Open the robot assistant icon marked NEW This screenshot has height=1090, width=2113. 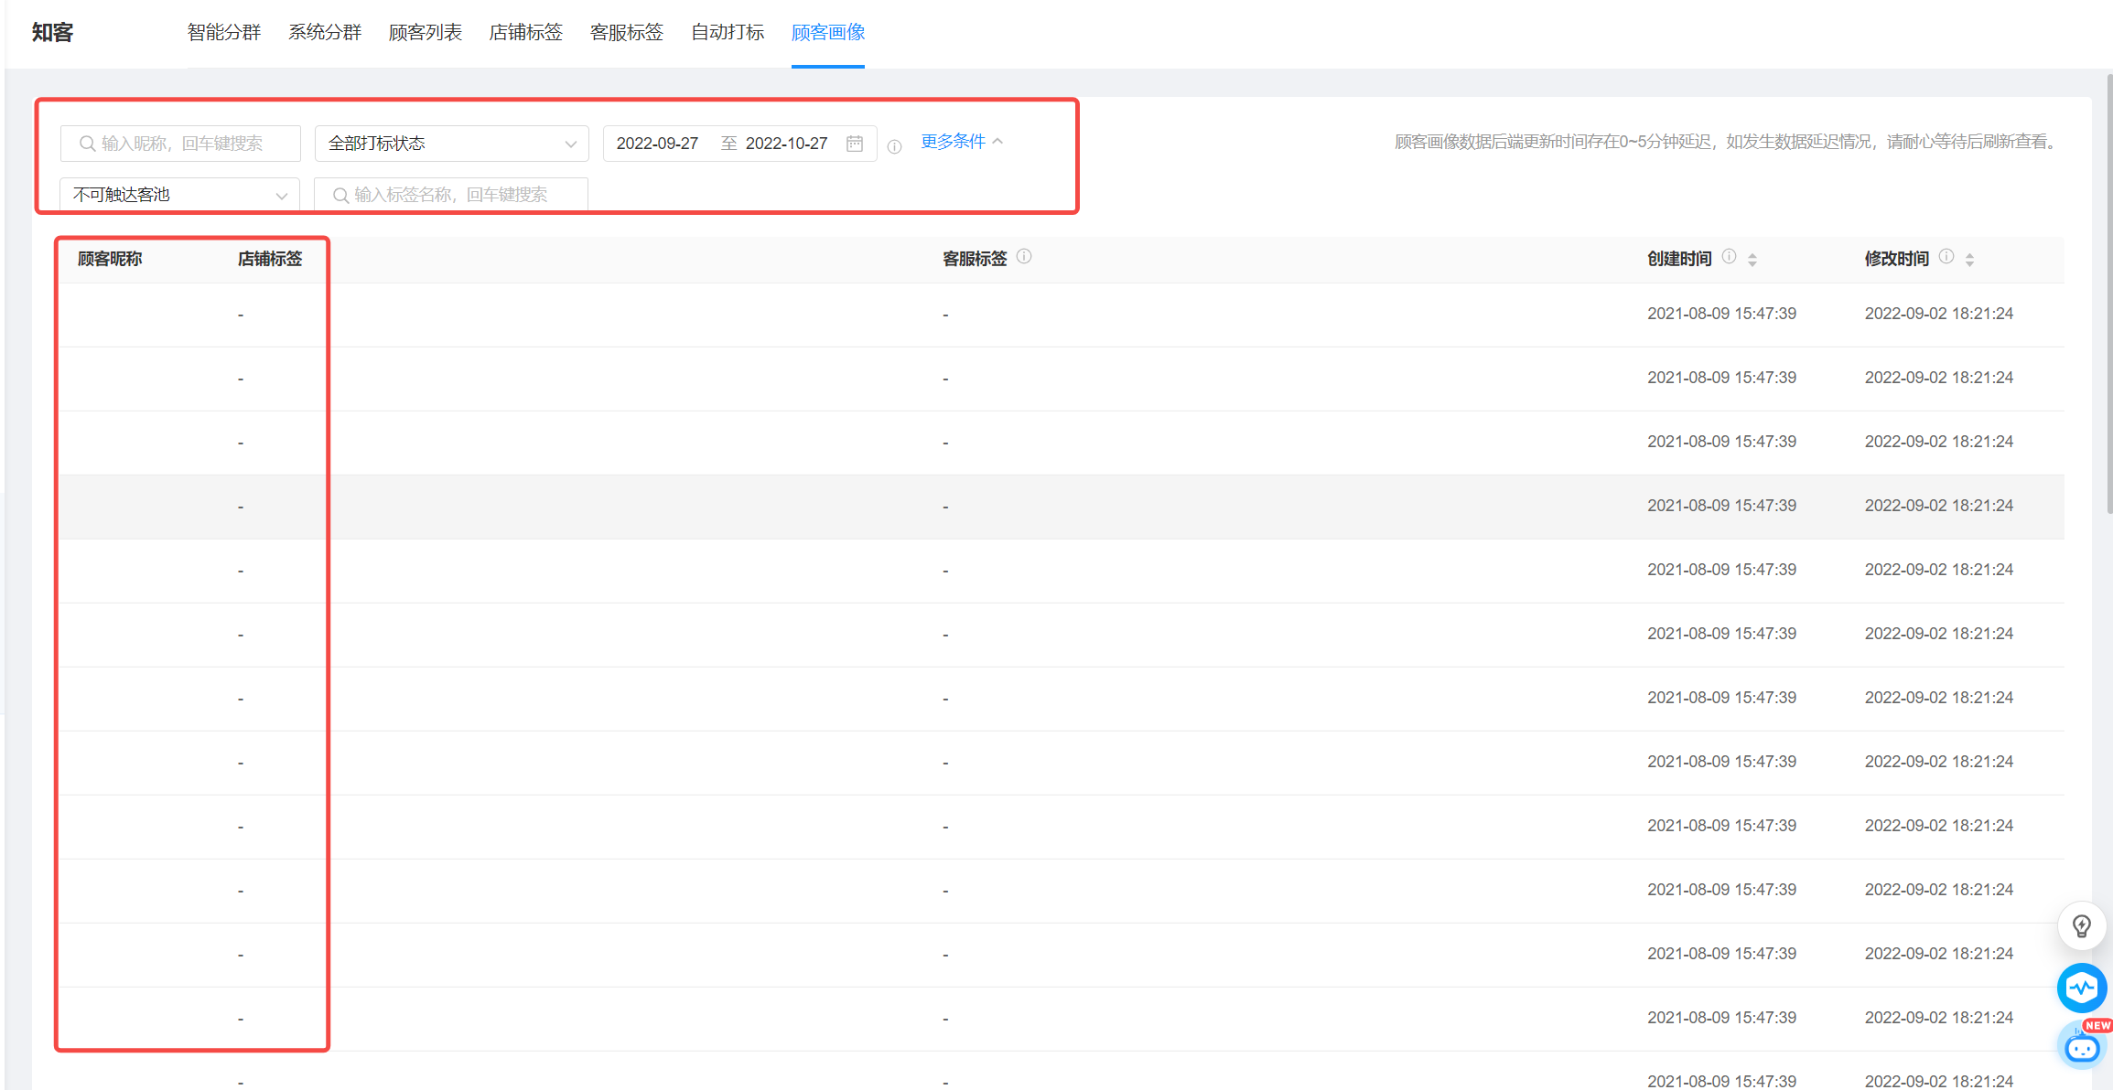pyautogui.click(x=2083, y=1045)
